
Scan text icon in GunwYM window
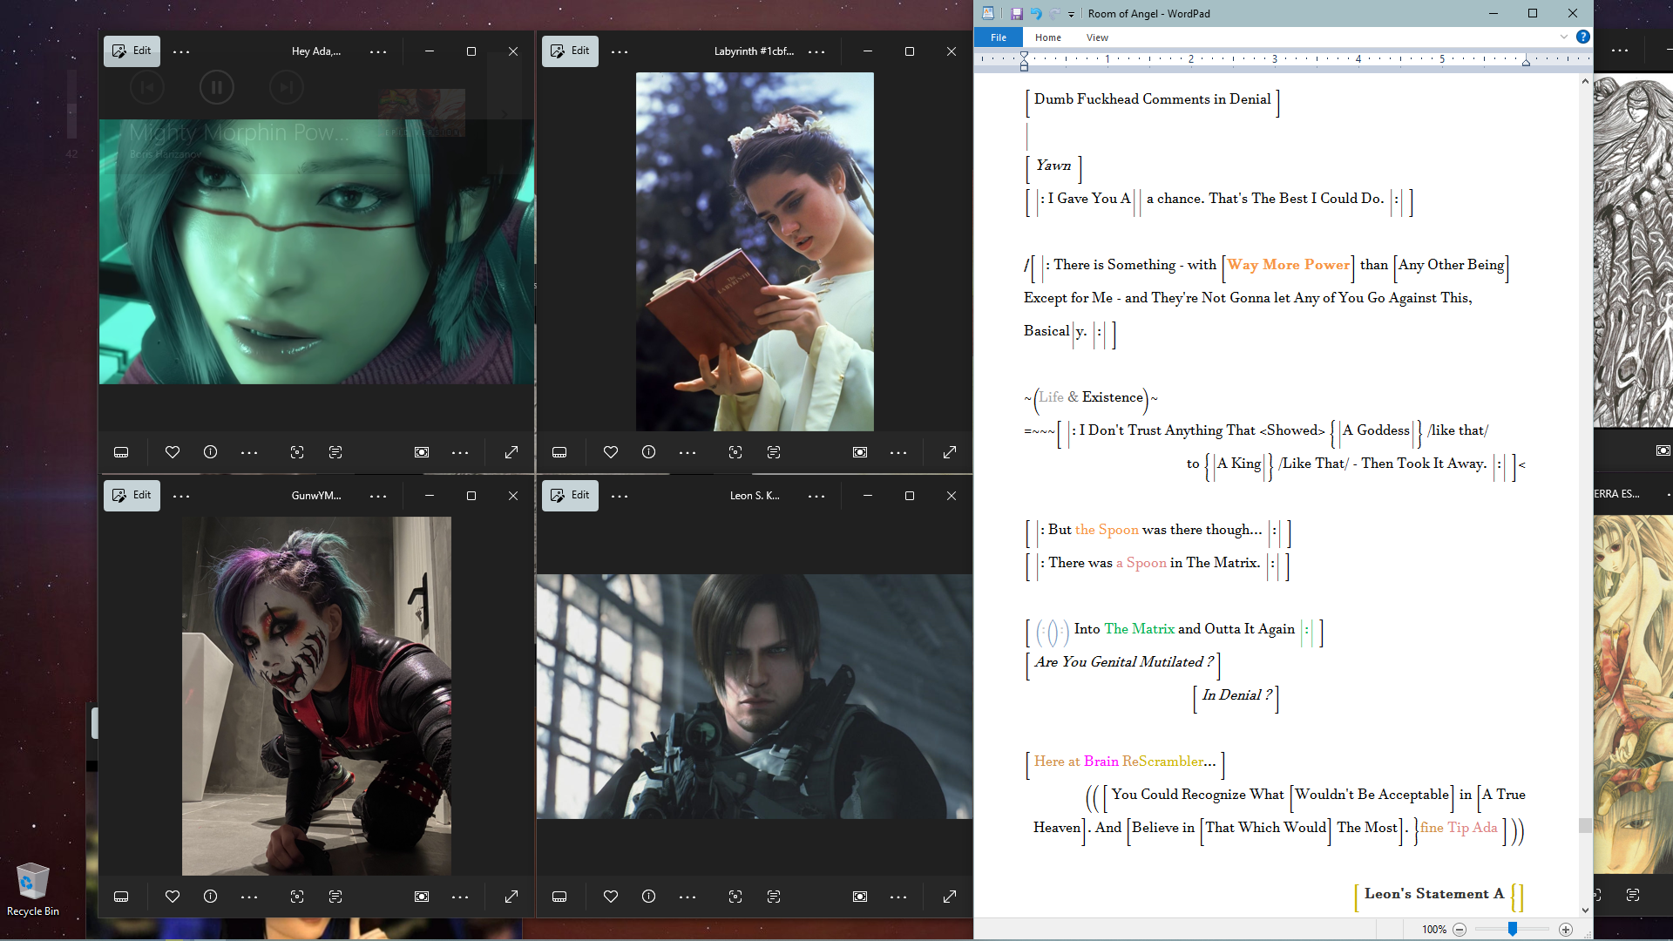335,897
